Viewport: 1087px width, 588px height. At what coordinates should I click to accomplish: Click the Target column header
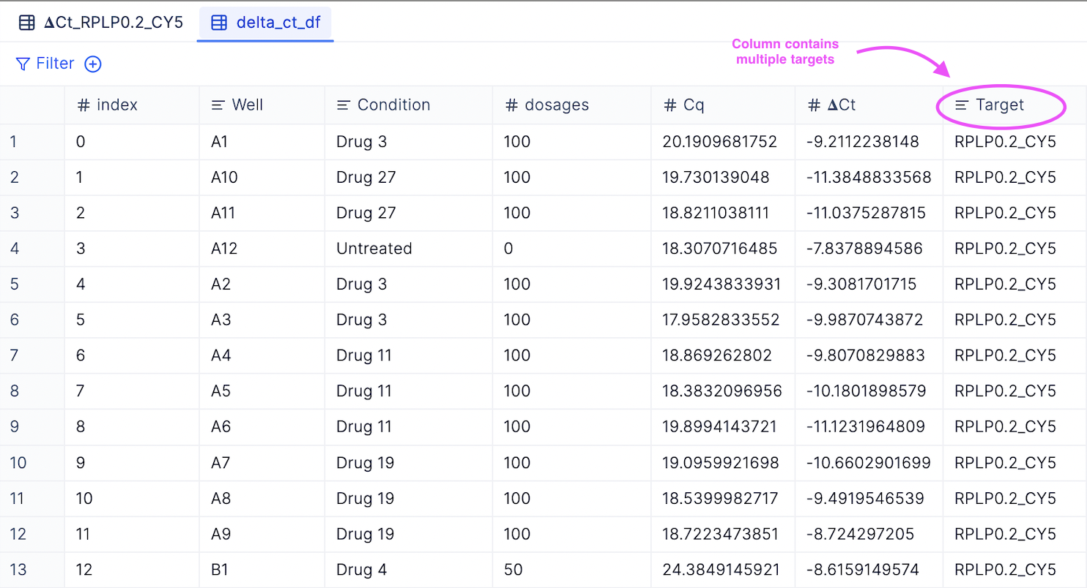point(1014,105)
